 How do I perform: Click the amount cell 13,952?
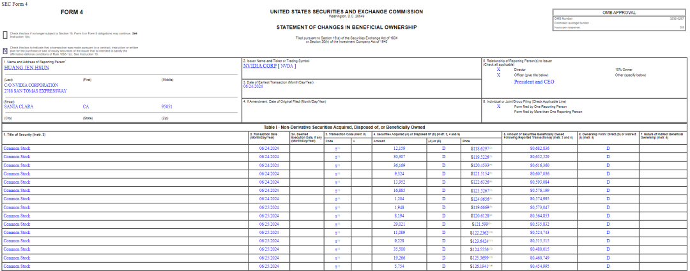[x=399, y=182]
